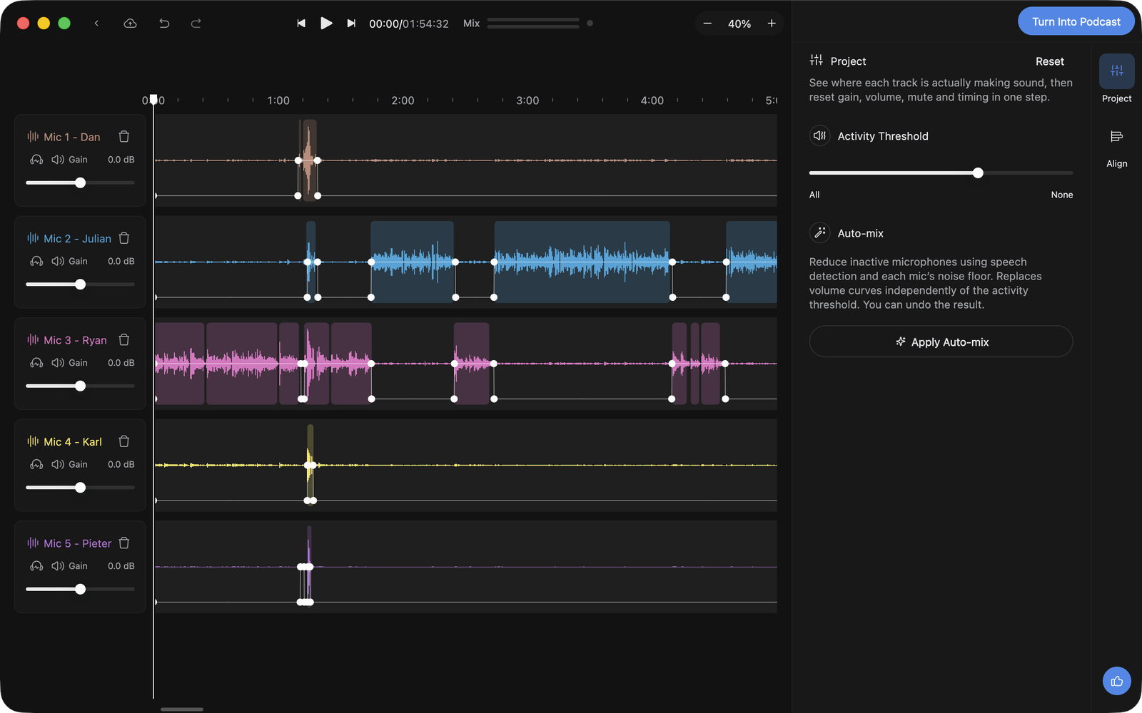This screenshot has height=713, width=1142.
Task: Open the Align tab in the sidebar
Action: [x=1116, y=148]
